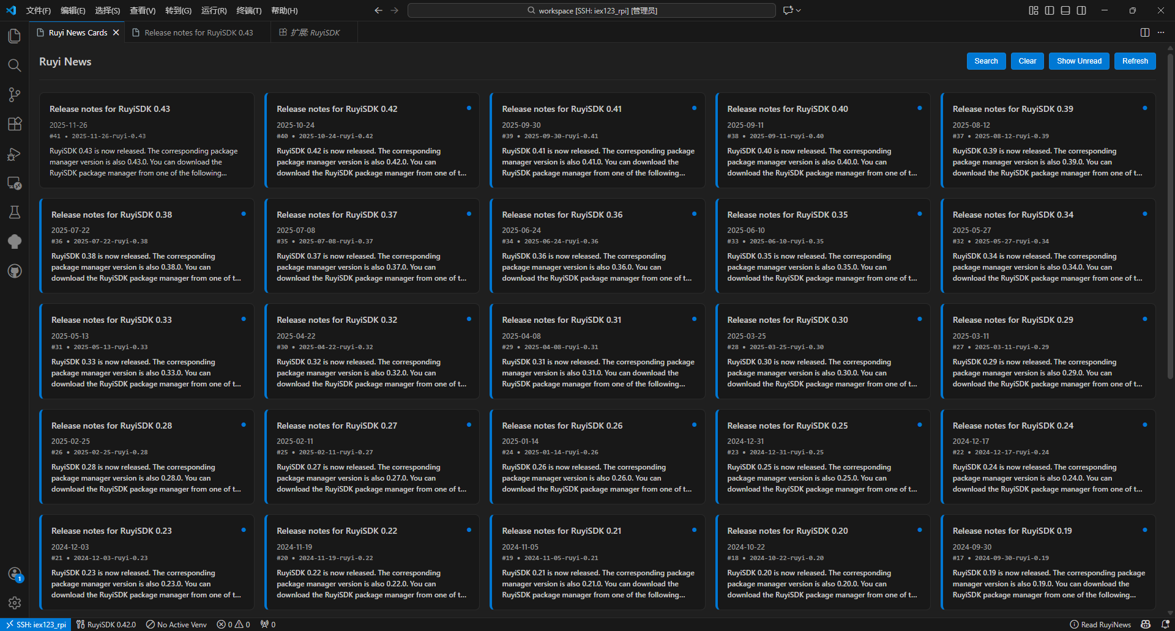Open the Testing flask view

coord(15,212)
